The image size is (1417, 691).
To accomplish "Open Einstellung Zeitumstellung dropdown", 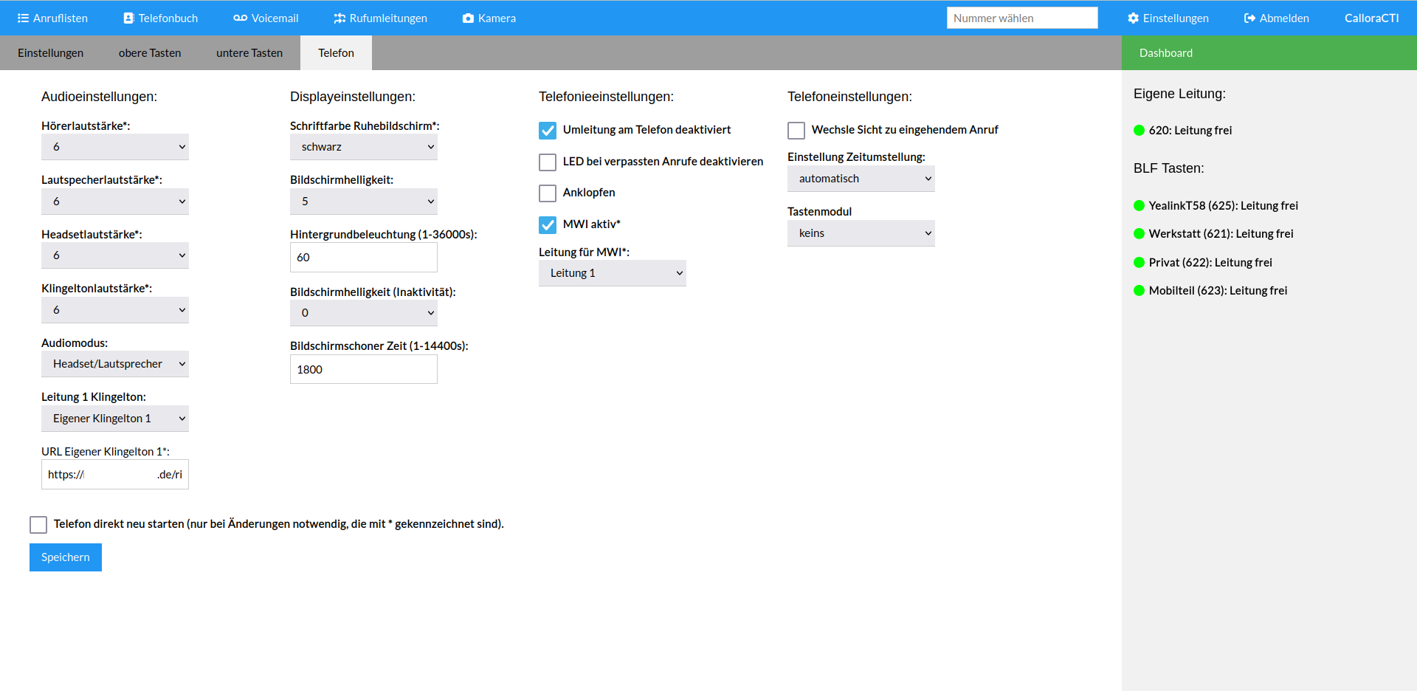I will click(x=861, y=179).
